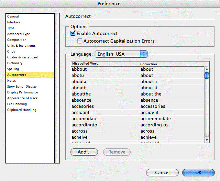Select the 'accidant' row

(x=137, y=112)
